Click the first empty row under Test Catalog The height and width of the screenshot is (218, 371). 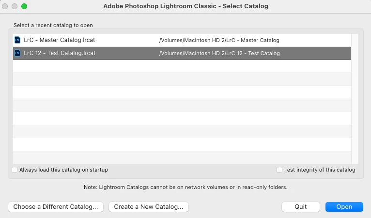tap(182, 66)
